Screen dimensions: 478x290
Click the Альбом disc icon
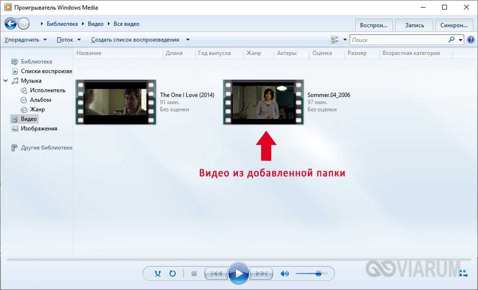click(24, 100)
